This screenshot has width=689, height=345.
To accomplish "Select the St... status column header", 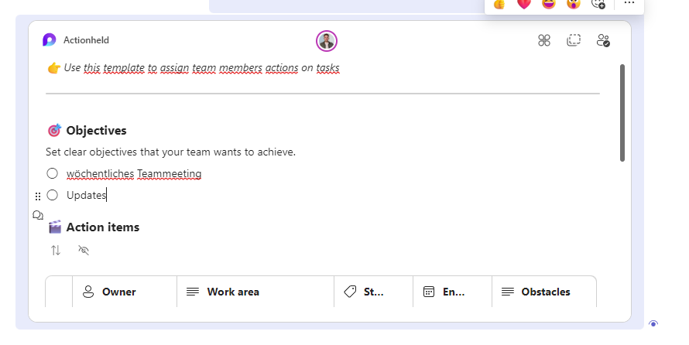I will pos(374,292).
